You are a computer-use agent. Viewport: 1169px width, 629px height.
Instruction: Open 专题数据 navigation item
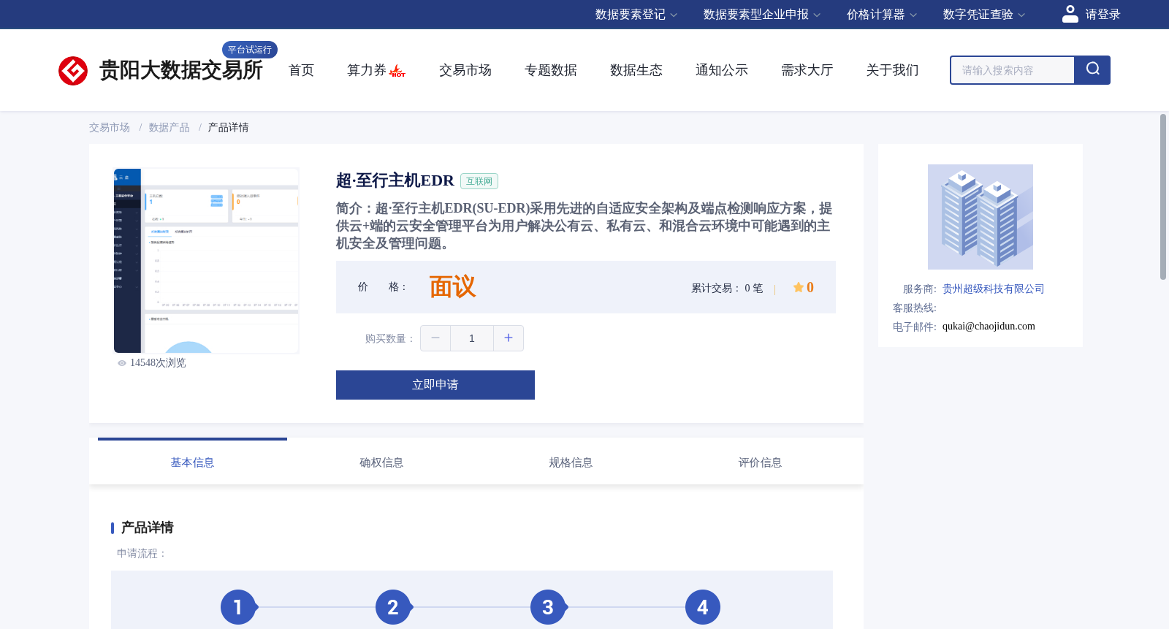click(551, 70)
